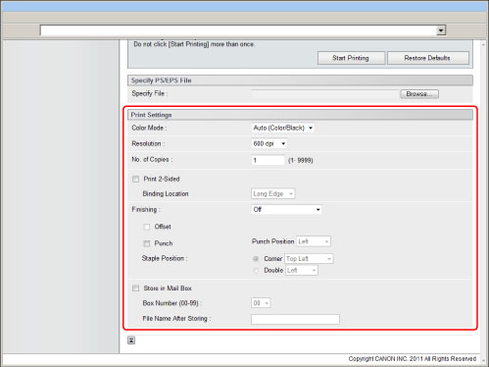Screen dimensions: 489x367
Task: Open the Box Number dropdown
Action: click(261, 303)
